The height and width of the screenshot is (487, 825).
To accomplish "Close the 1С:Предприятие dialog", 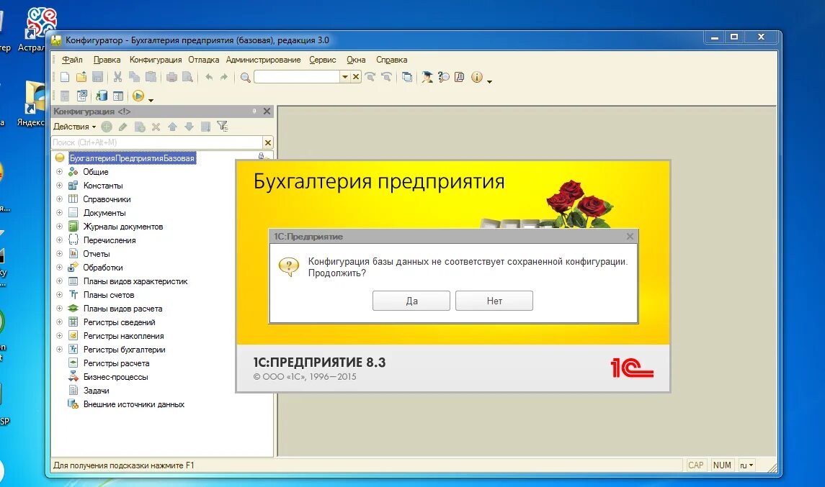I will (630, 237).
